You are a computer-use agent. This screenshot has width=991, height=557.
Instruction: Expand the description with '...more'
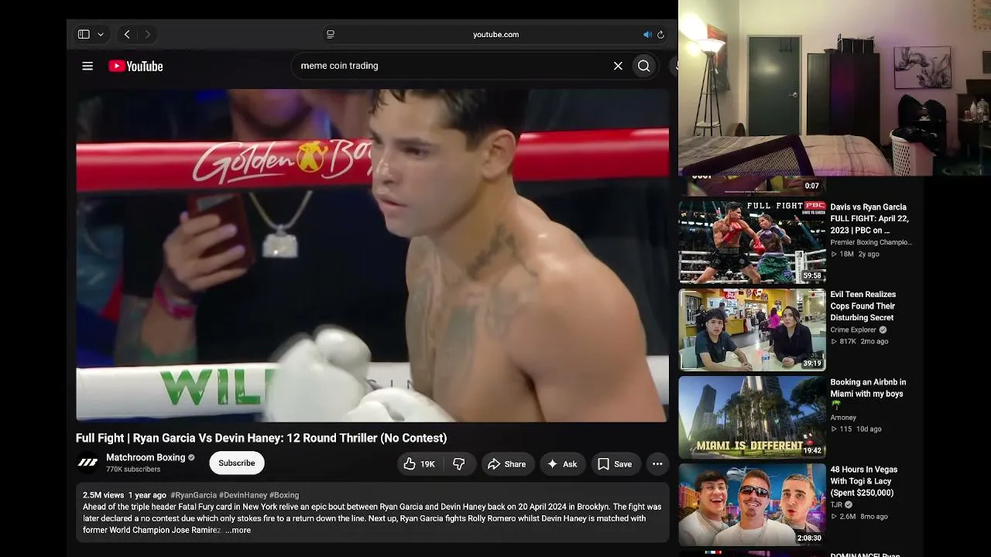238,531
